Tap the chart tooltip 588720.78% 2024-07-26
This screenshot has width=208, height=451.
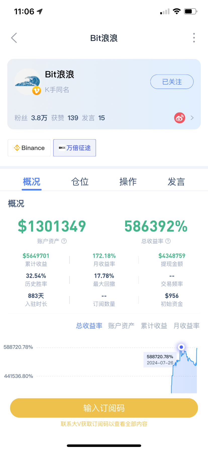160,360
